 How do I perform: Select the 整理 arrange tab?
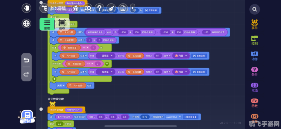point(47,24)
